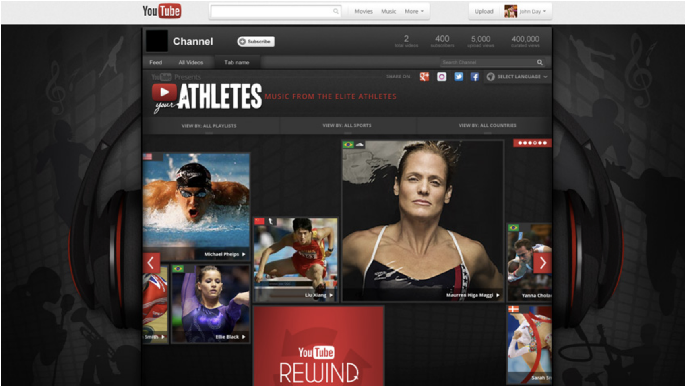The height and width of the screenshot is (386, 686).
Task: Switch to the Tab name tab
Action: (237, 62)
